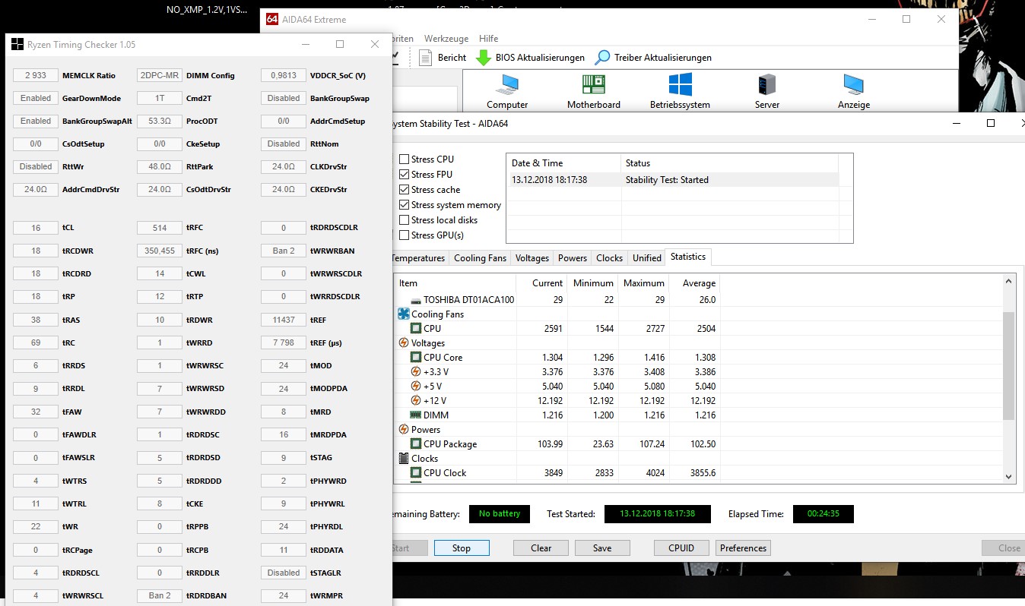Switch to the Powers tab
Screen dimensions: 1025x606
(573, 258)
